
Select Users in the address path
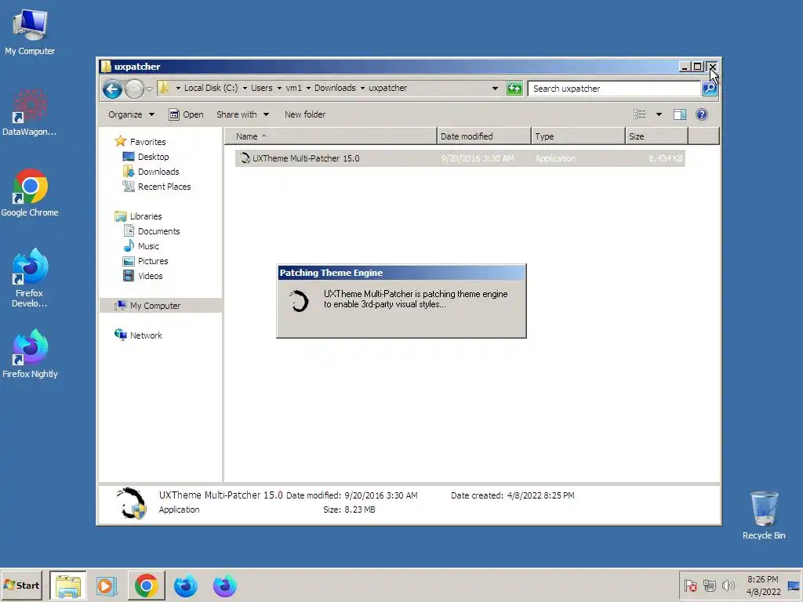[262, 88]
